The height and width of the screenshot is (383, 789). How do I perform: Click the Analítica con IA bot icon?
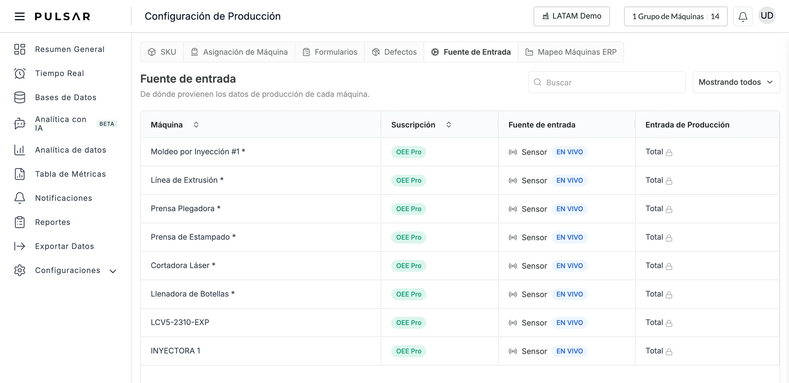tap(20, 124)
